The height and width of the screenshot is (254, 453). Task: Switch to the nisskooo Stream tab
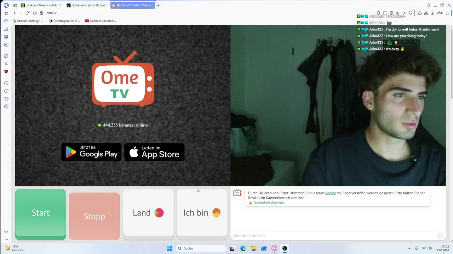pyautogui.click(x=41, y=5)
